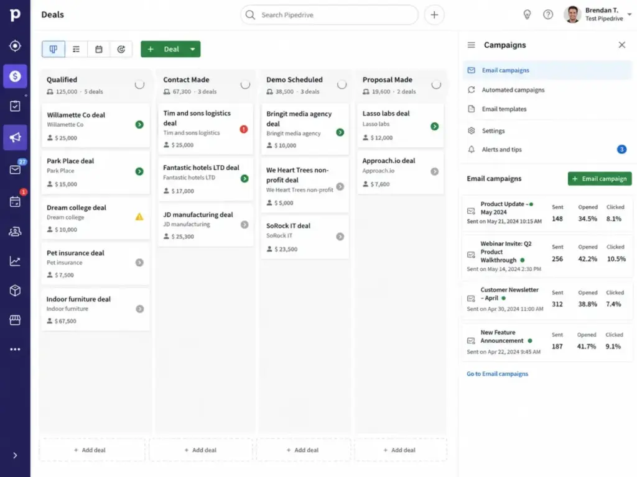The width and height of the screenshot is (637, 477).
Task: Open Sales Assistant lightbulb icon
Action: click(x=527, y=15)
